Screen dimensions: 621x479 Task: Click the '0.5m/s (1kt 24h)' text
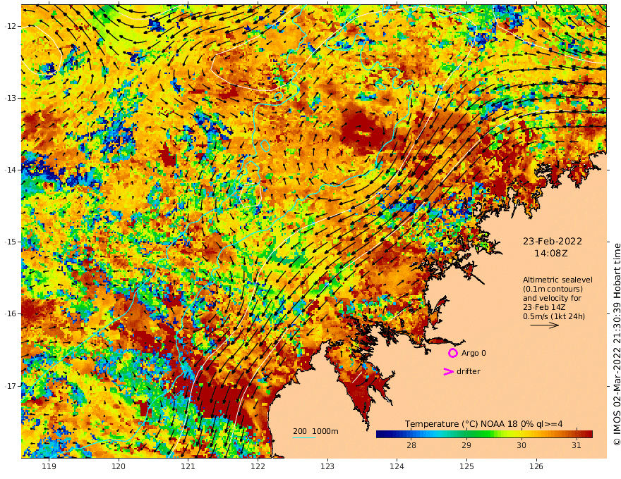pyautogui.click(x=554, y=316)
